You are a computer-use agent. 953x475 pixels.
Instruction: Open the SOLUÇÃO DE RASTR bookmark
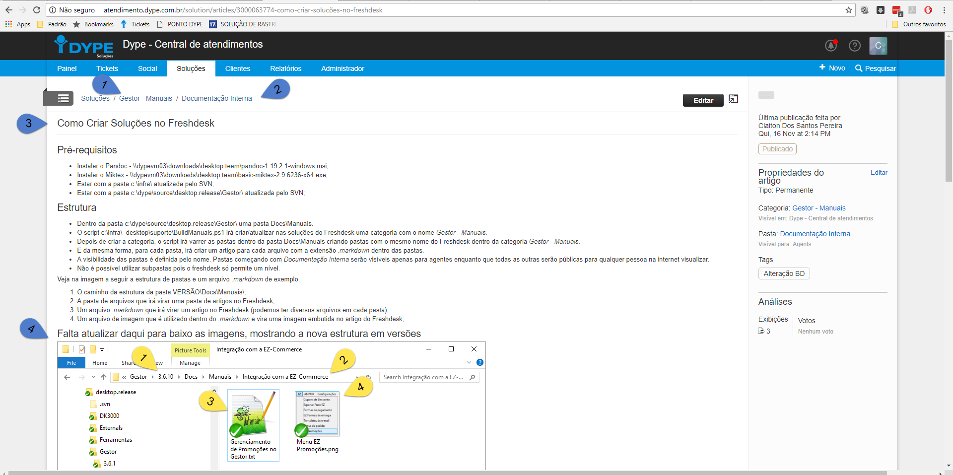click(243, 24)
